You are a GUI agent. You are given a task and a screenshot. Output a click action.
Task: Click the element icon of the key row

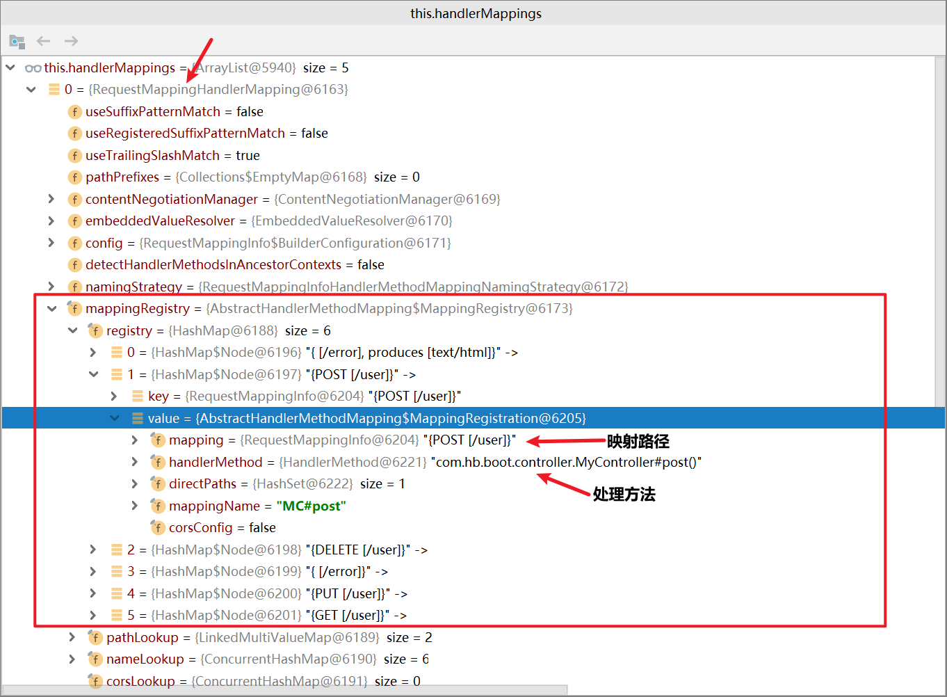(138, 396)
